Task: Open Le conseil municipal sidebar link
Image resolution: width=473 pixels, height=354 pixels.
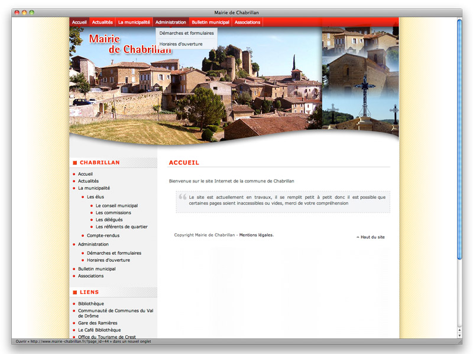Action: click(x=116, y=205)
